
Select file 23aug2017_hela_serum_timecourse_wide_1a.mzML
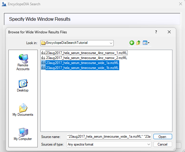82,63
